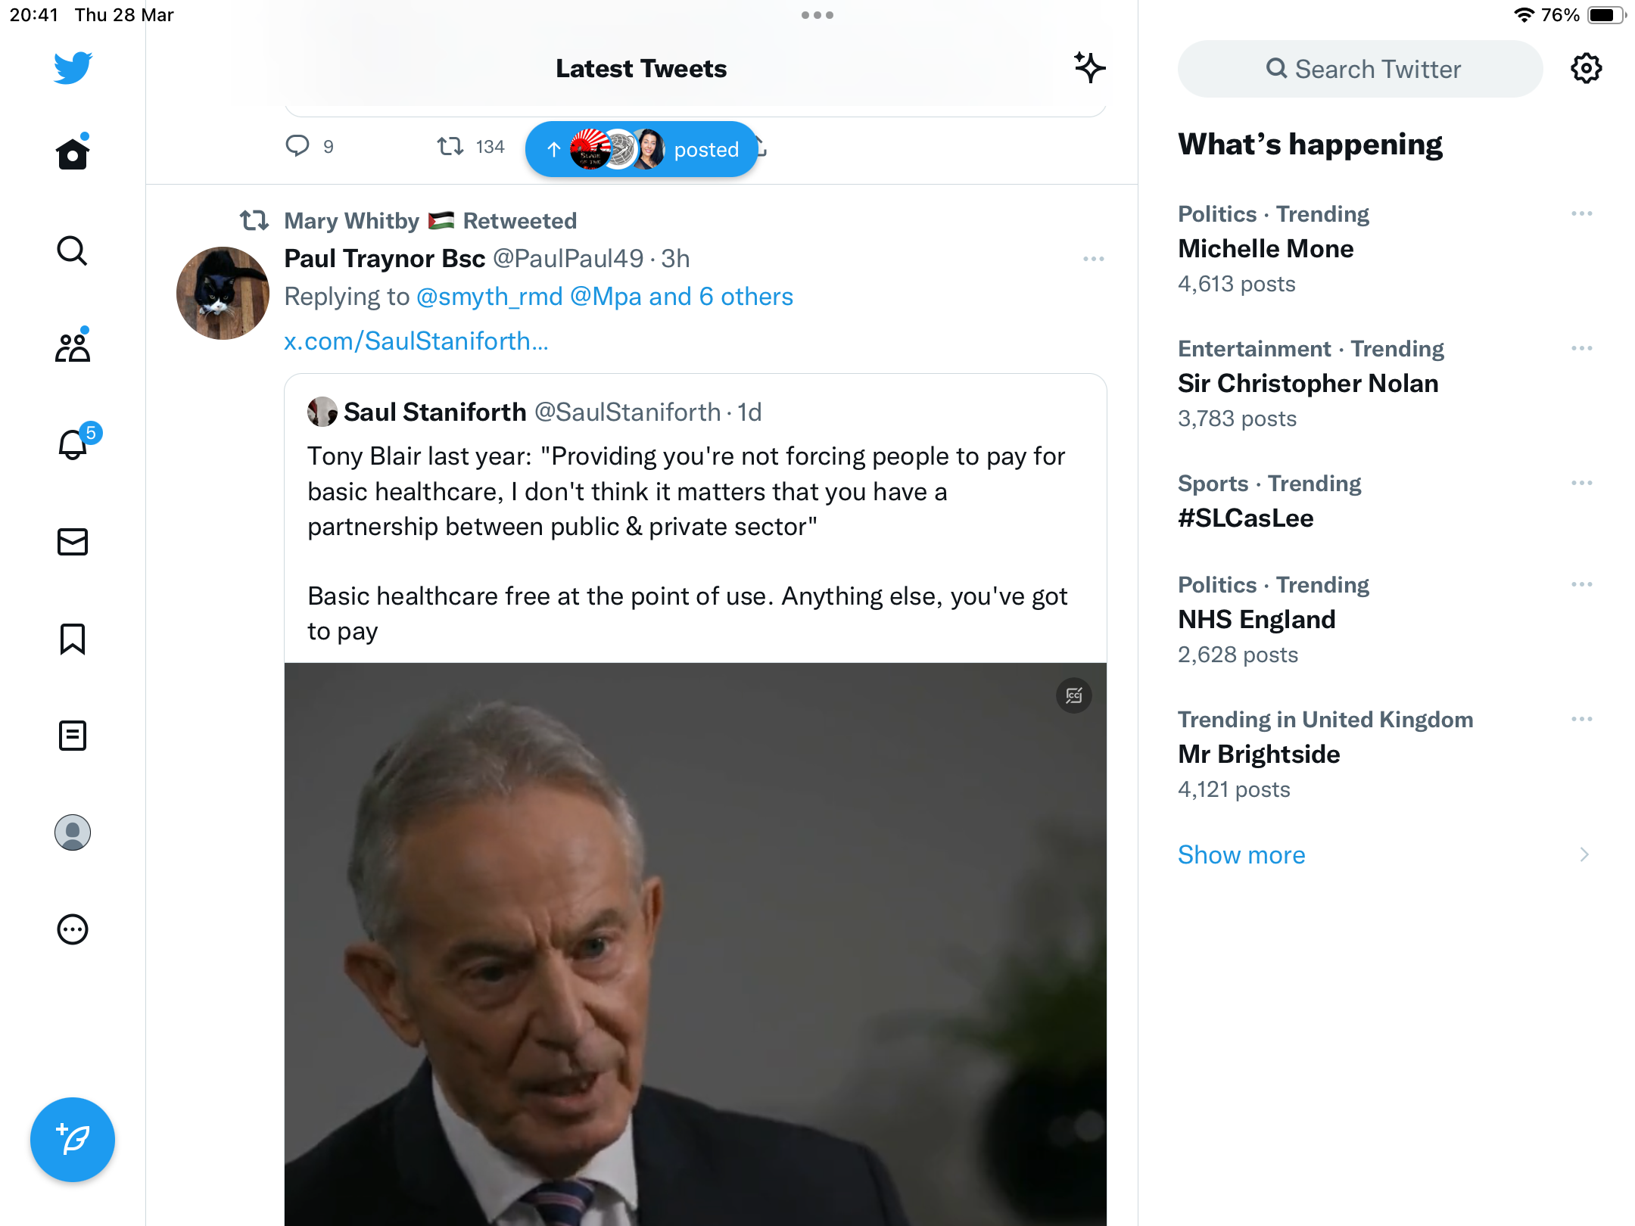Open image description badge on Blair photo
The width and height of the screenshot is (1635, 1226).
coord(1074,695)
